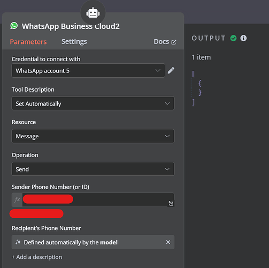Click the Credential to connect with label
The image size is (269, 268).
tap(46, 59)
